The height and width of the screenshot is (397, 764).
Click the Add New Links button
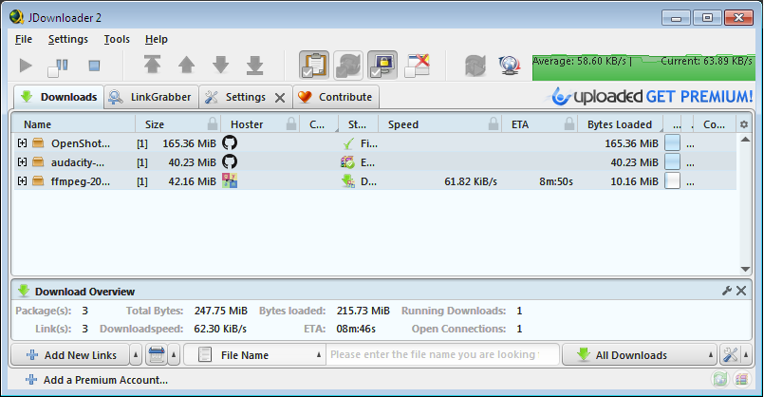[x=70, y=355]
